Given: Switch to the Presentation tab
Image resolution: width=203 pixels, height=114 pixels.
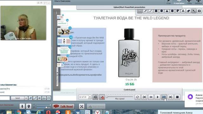Looking at the screenshot, I should click(179, 2).
